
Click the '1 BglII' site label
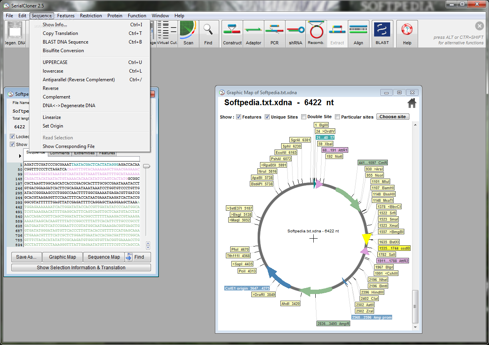[x=322, y=125]
